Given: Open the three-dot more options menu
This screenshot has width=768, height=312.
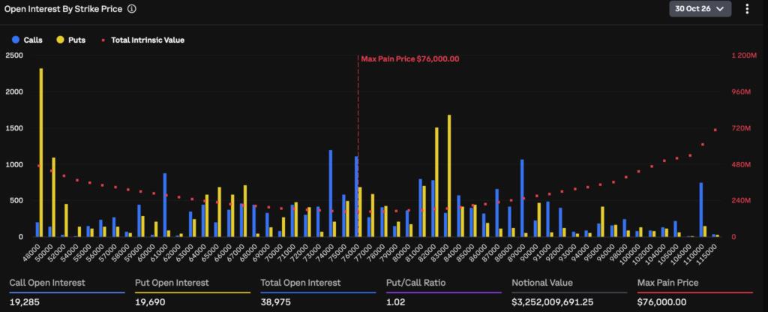Looking at the screenshot, I should [747, 9].
